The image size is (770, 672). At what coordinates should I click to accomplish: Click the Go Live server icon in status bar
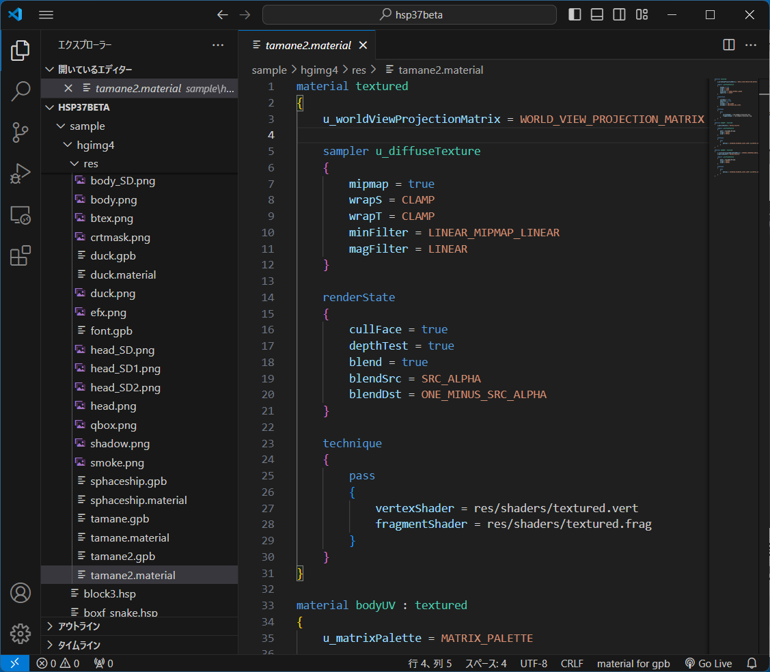coord(709,663)
